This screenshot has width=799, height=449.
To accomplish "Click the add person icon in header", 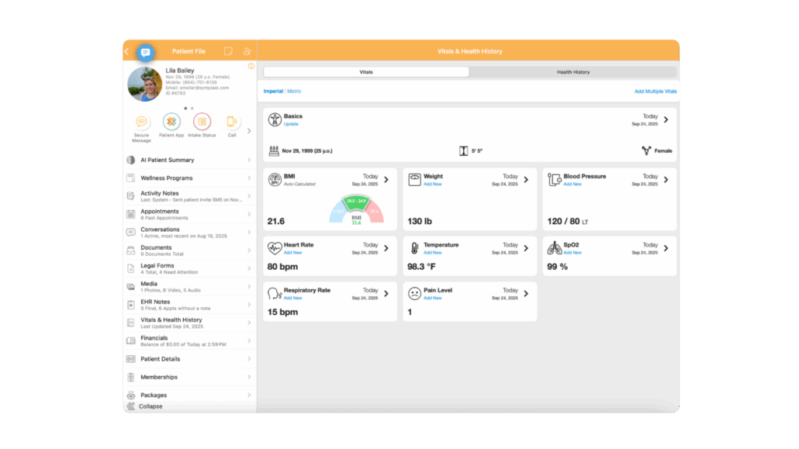I will tap(247, 51).
